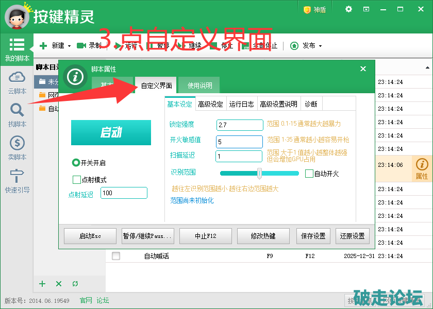
Task: Open the 高级设定 tab
Action: pyautogui.click(x=210, y=104)
